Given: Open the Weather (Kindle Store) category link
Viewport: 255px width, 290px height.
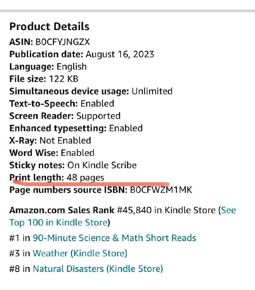Looking at the screenshot, I should (x=80, y=253).
